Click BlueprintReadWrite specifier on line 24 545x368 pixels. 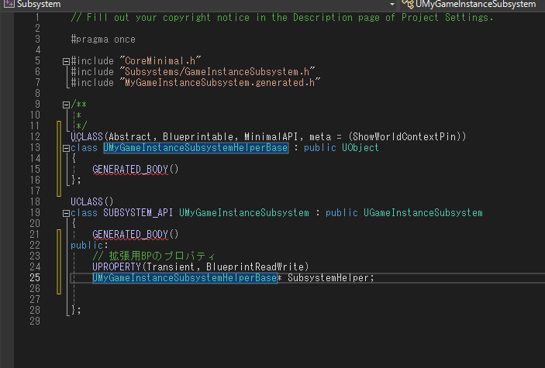coord(255,267)
